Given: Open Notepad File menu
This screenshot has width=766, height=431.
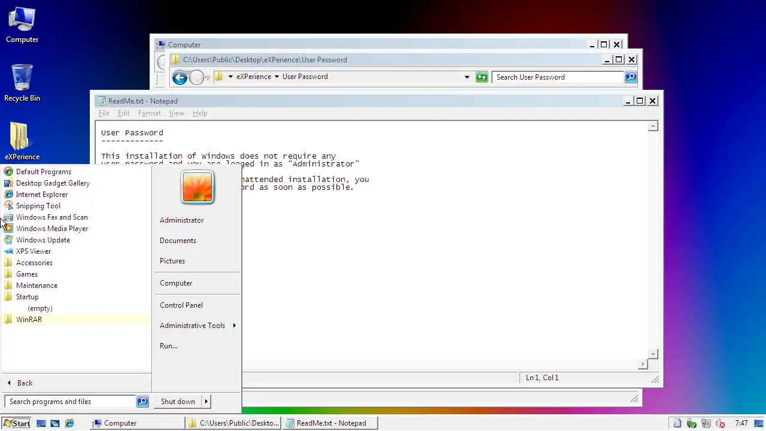Looking at the screenshot, I should 104,113.
